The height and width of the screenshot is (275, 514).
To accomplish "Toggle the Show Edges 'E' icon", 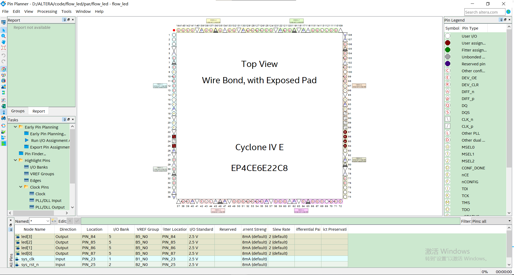I will click(3, 81).
